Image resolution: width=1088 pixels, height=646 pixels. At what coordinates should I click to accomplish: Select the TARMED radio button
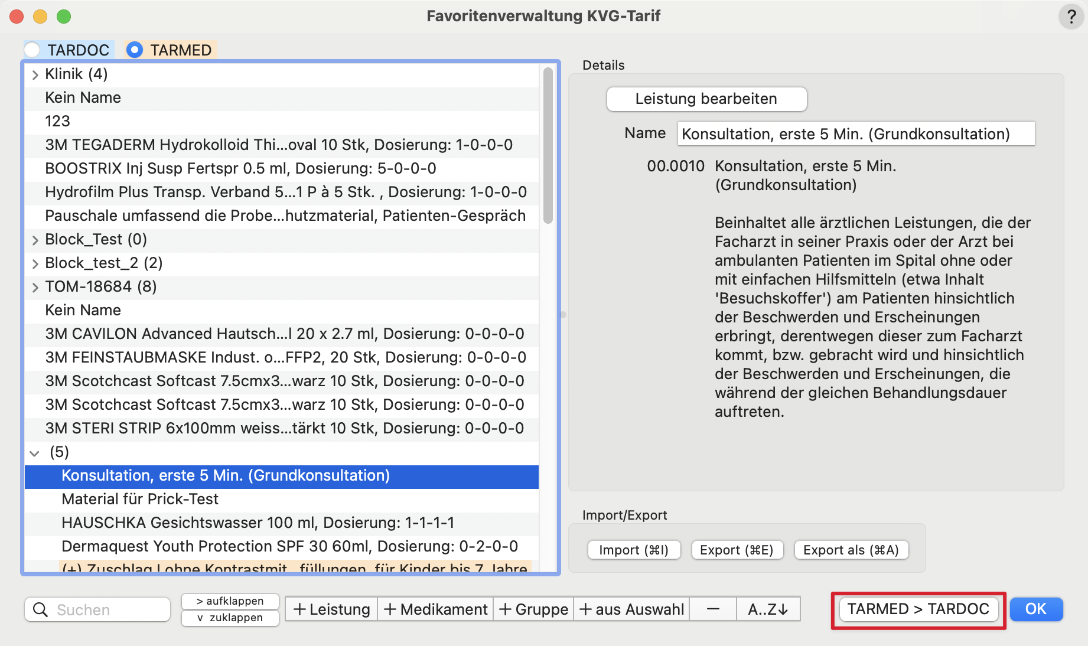click(x=135, y=50)
